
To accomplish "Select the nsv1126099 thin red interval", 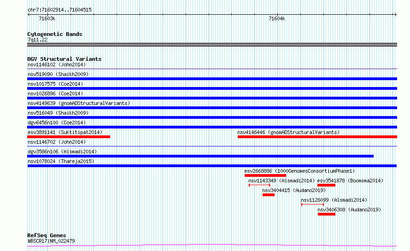I will coord(312,204).
